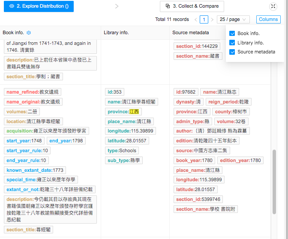Uncheck the Book info. column checkbox

tap(232, 33)
